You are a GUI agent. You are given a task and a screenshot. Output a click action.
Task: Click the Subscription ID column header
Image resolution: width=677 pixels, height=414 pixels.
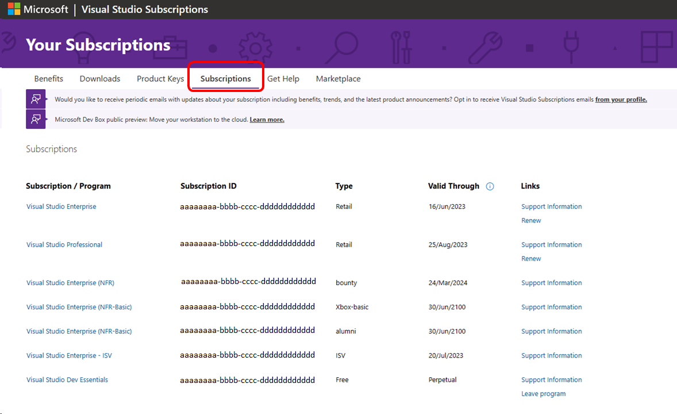[x=209, y=186]
